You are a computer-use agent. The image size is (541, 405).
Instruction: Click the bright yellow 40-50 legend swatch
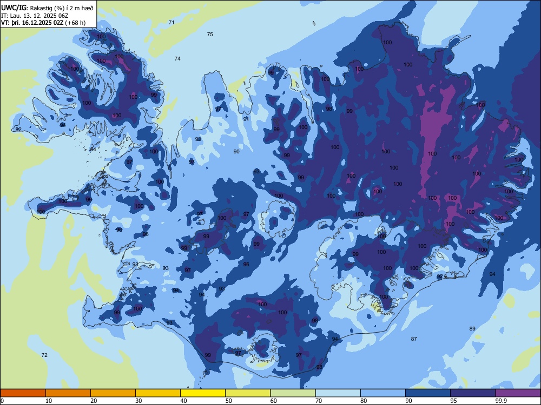point(203,393)
